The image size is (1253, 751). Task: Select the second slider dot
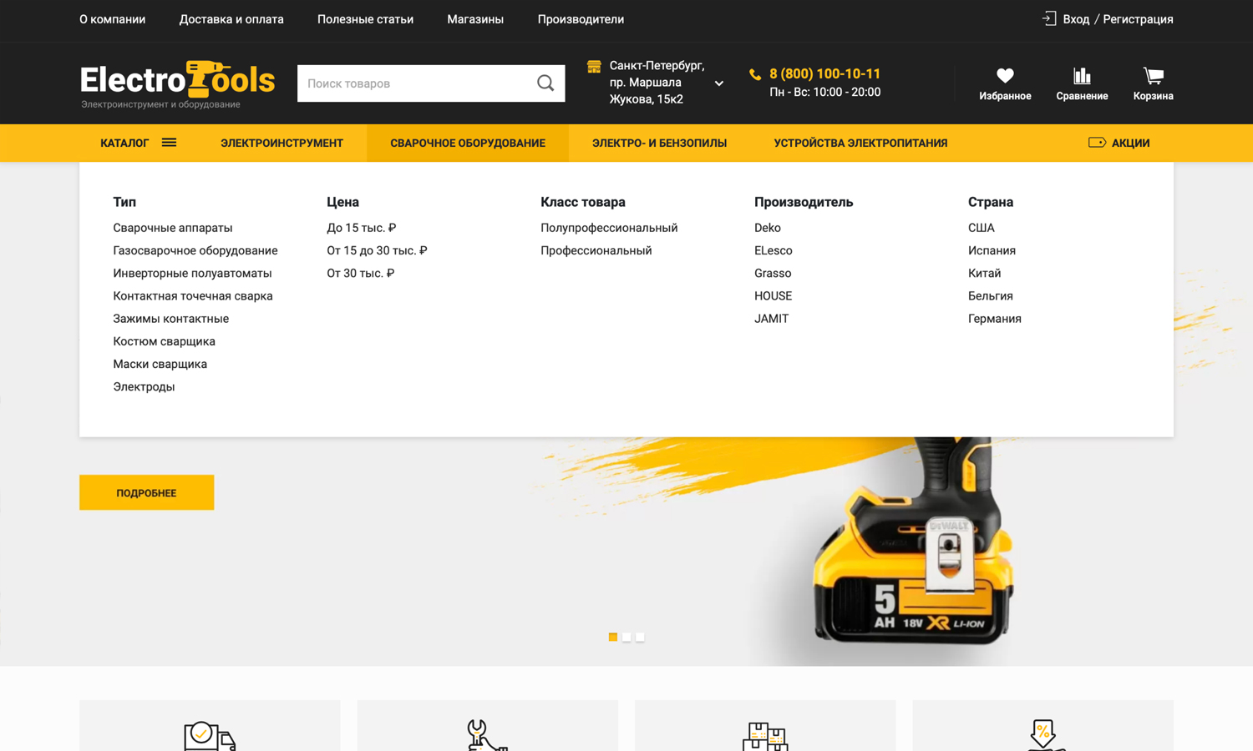626,637
